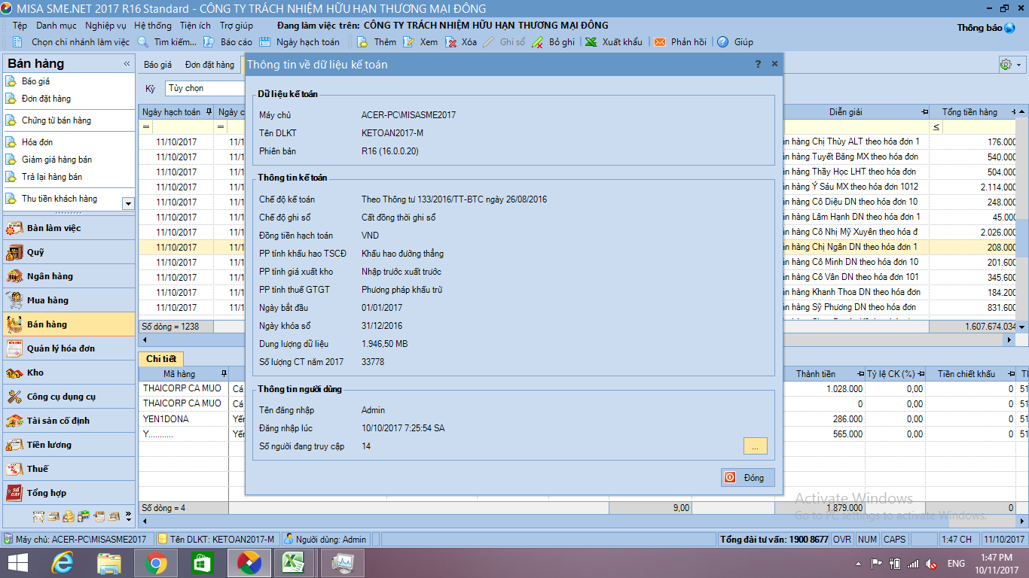Screen dimensions: 1029x578
Task: Switch to the Đơn đặt hàng tab
Action: coord(209,65)
